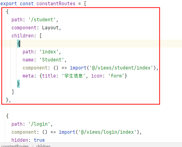Viewport: 182px width, 147px height.
Task: Click the '@/views/student/index' string
Action: tap(121, 68)
